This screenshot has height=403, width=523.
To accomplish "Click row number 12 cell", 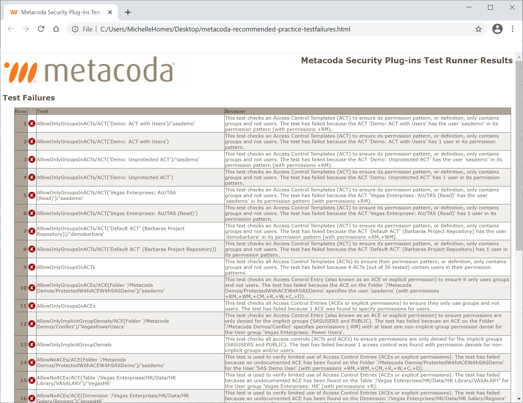I will pos(21,324).
